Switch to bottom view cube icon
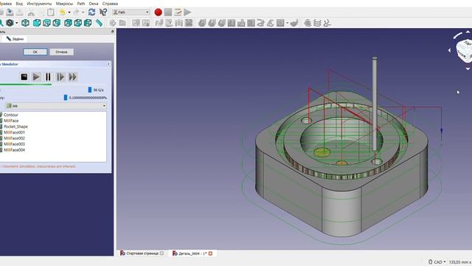Screen dimensions: 472x266 78,23
